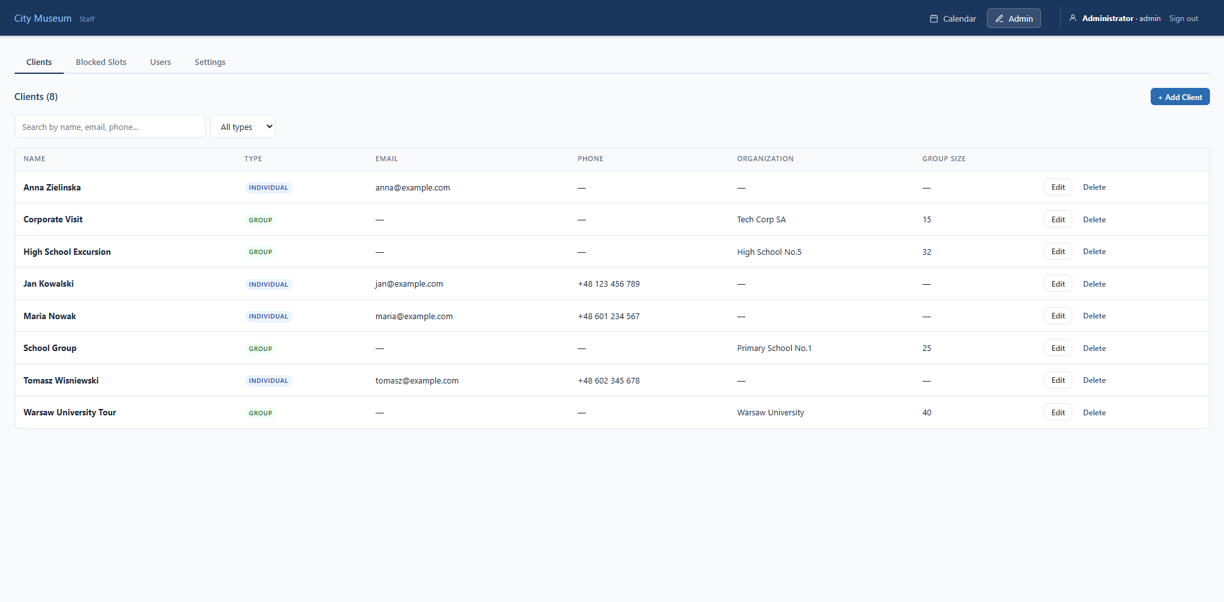
Task: Click the Email column header
Action: [x=386, y=159]
